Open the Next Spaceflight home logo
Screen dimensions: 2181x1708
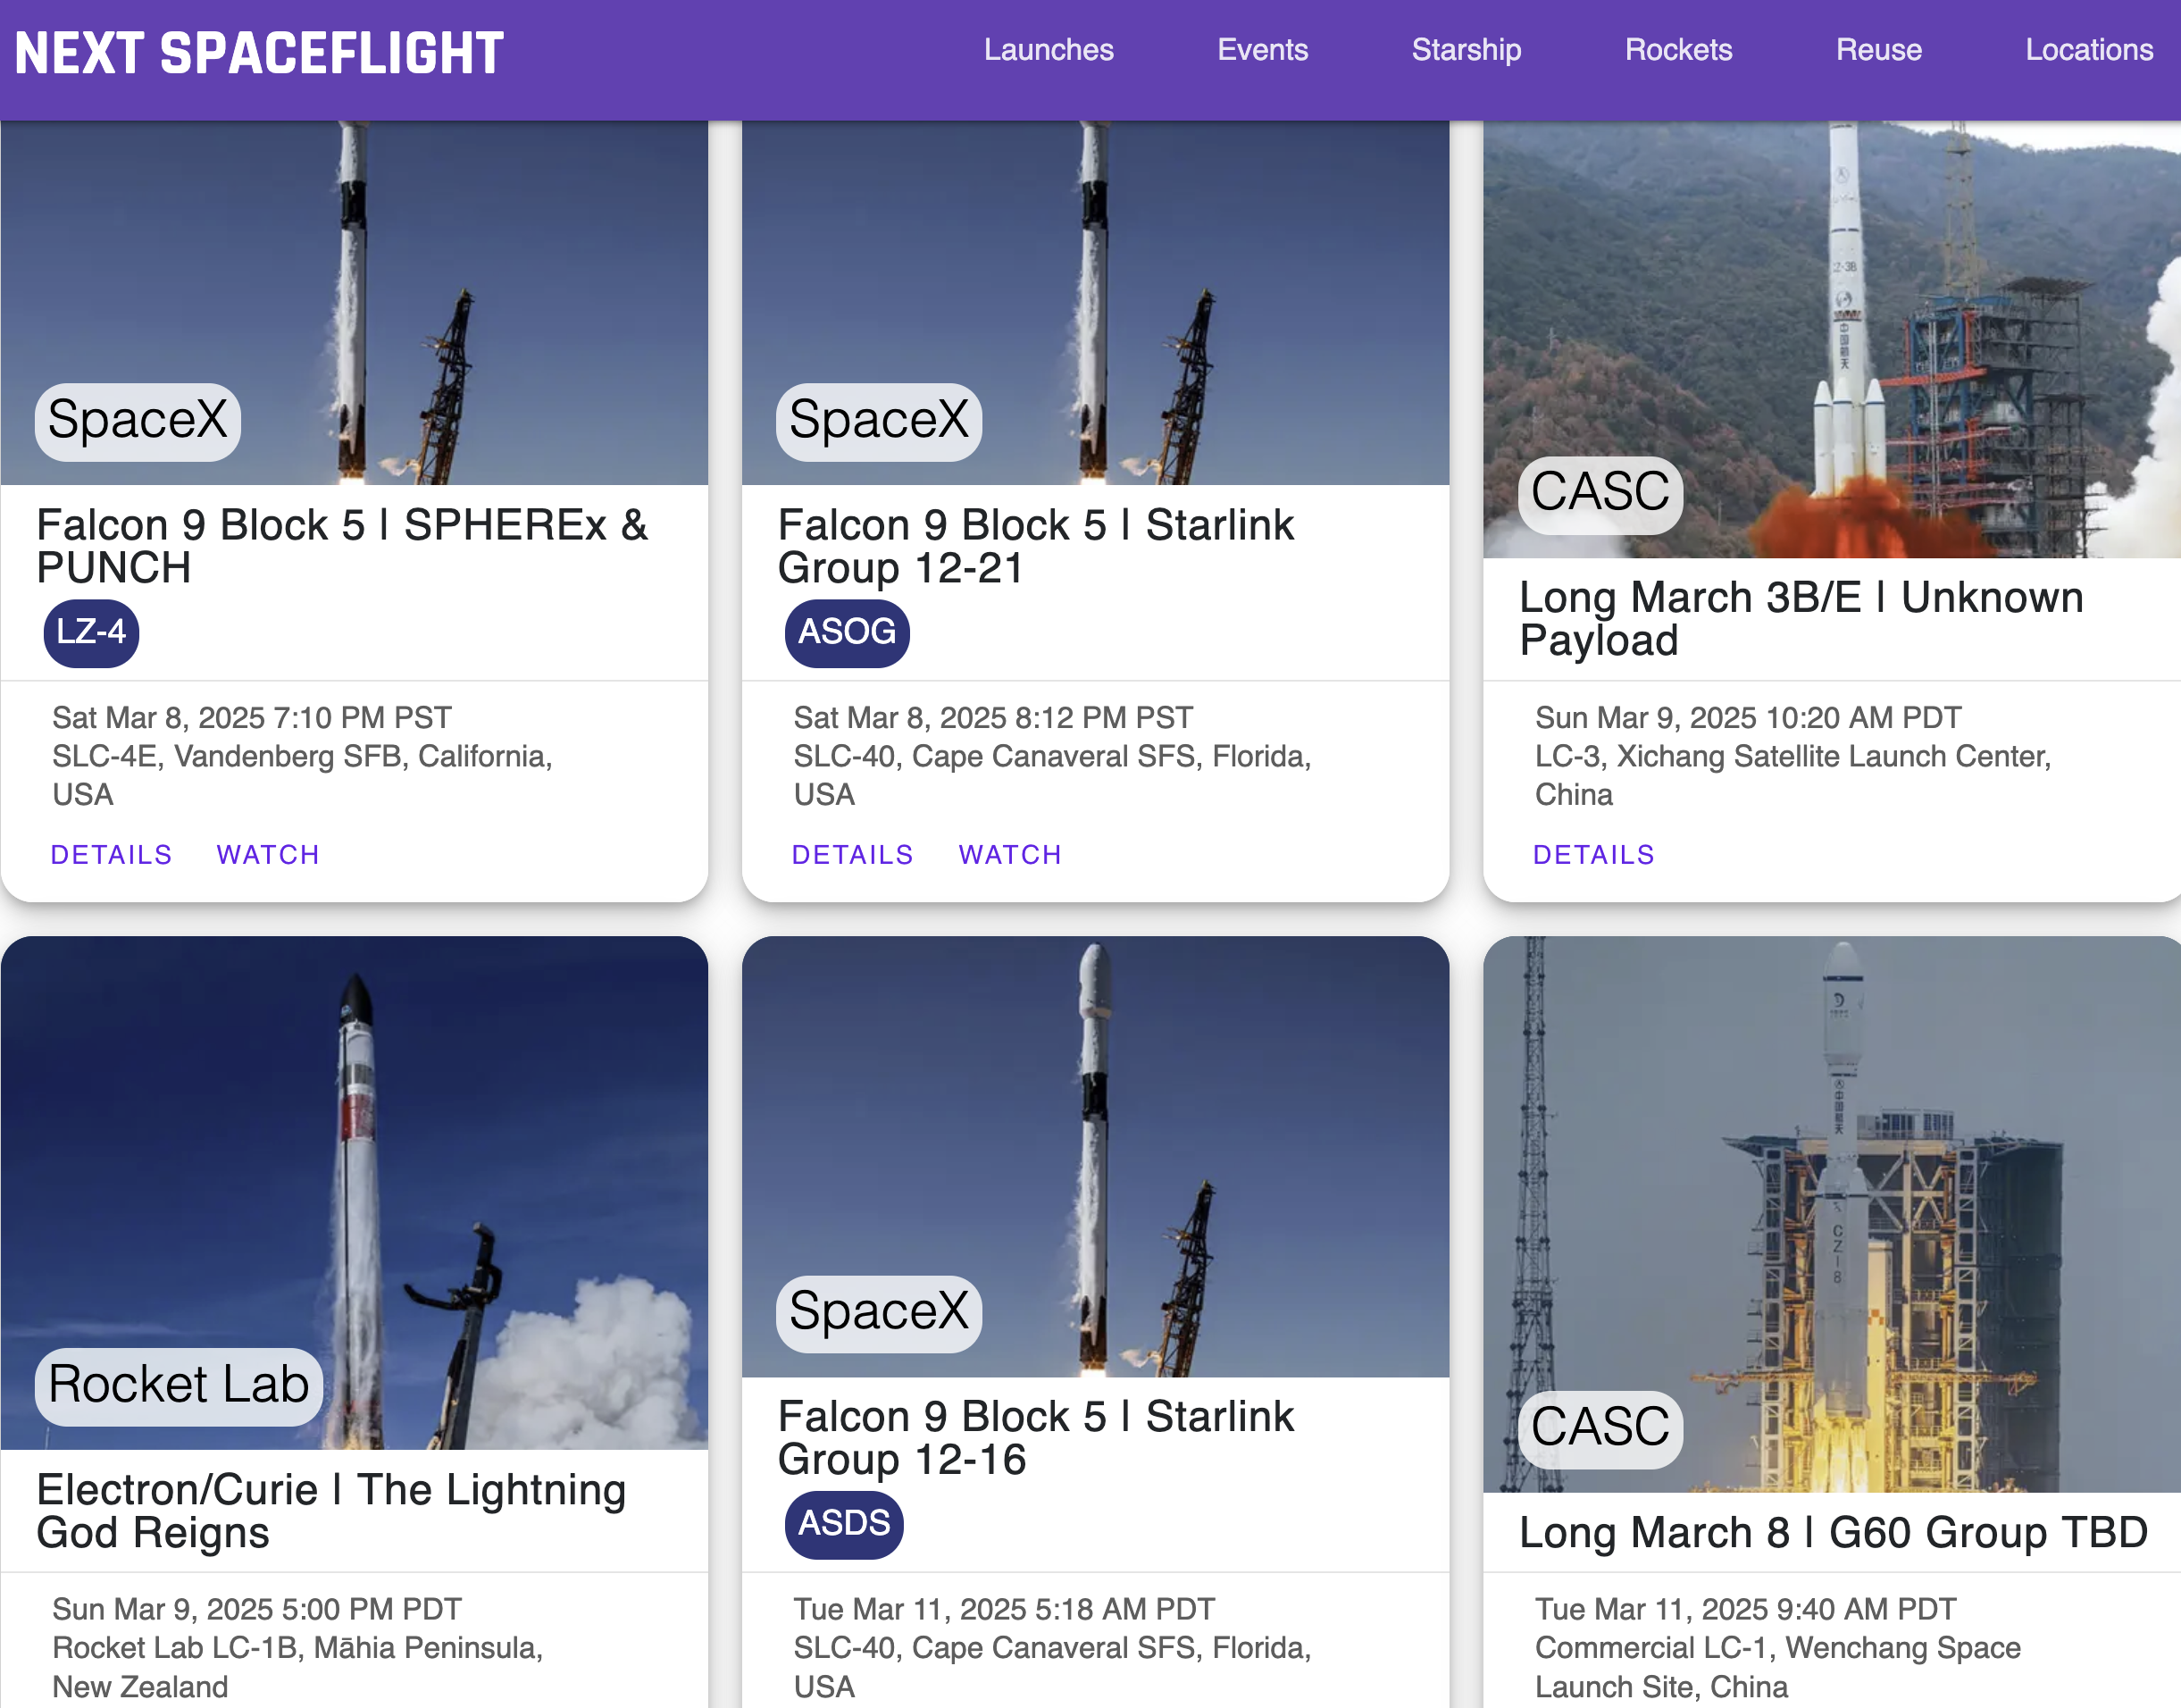[259, 54]
